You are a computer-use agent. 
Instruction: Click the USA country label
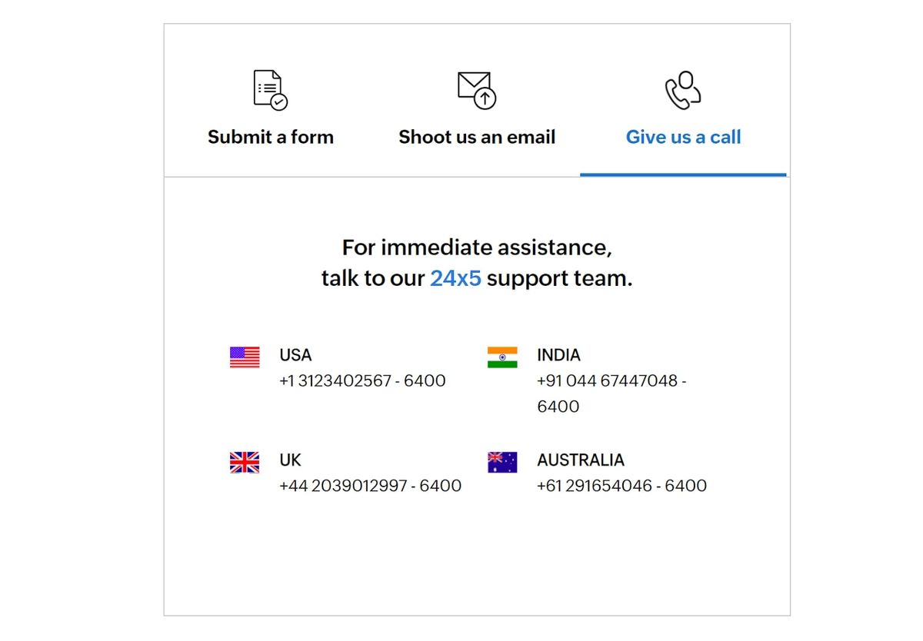pyautogui.click(x=295, y=355)
